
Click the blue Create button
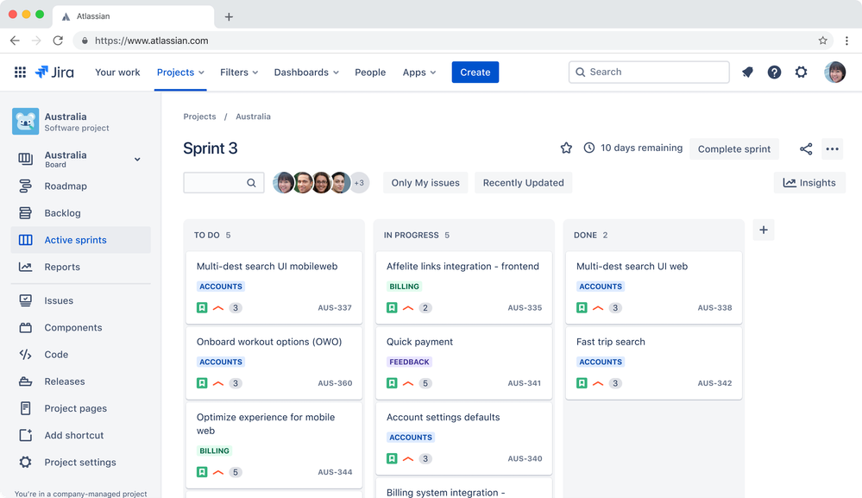[x=475, y=72]
